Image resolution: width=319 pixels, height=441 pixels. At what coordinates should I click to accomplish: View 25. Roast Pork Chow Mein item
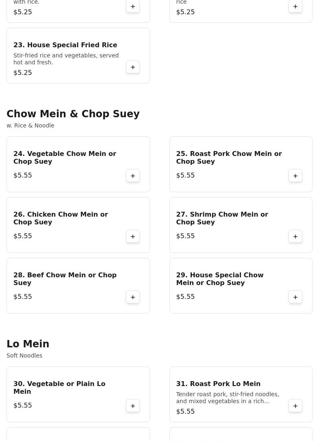click(x=229, y=158)
